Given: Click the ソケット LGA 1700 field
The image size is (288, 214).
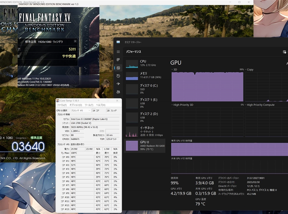Looking at the screenshot, I should [95, 123].
